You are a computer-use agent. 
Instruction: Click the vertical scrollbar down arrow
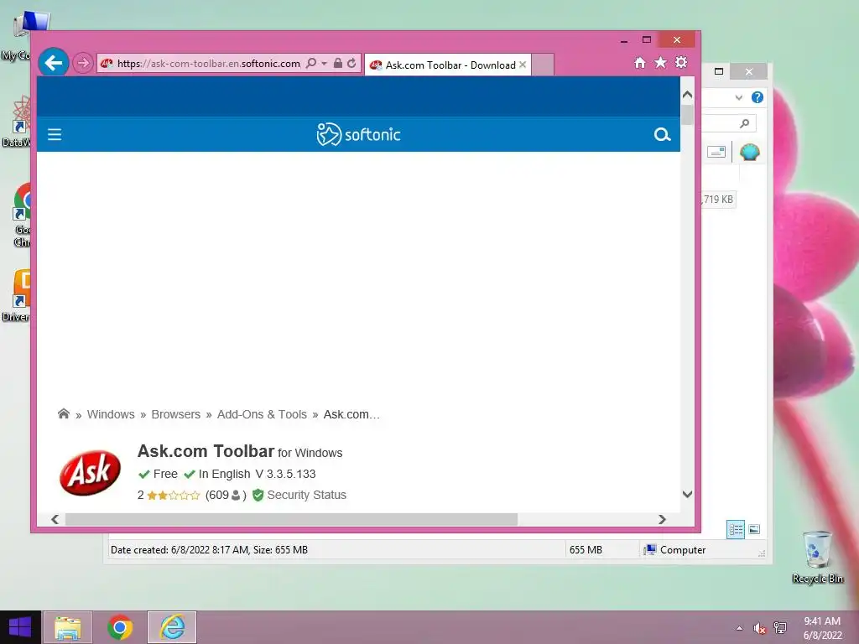tap(688, 494)
